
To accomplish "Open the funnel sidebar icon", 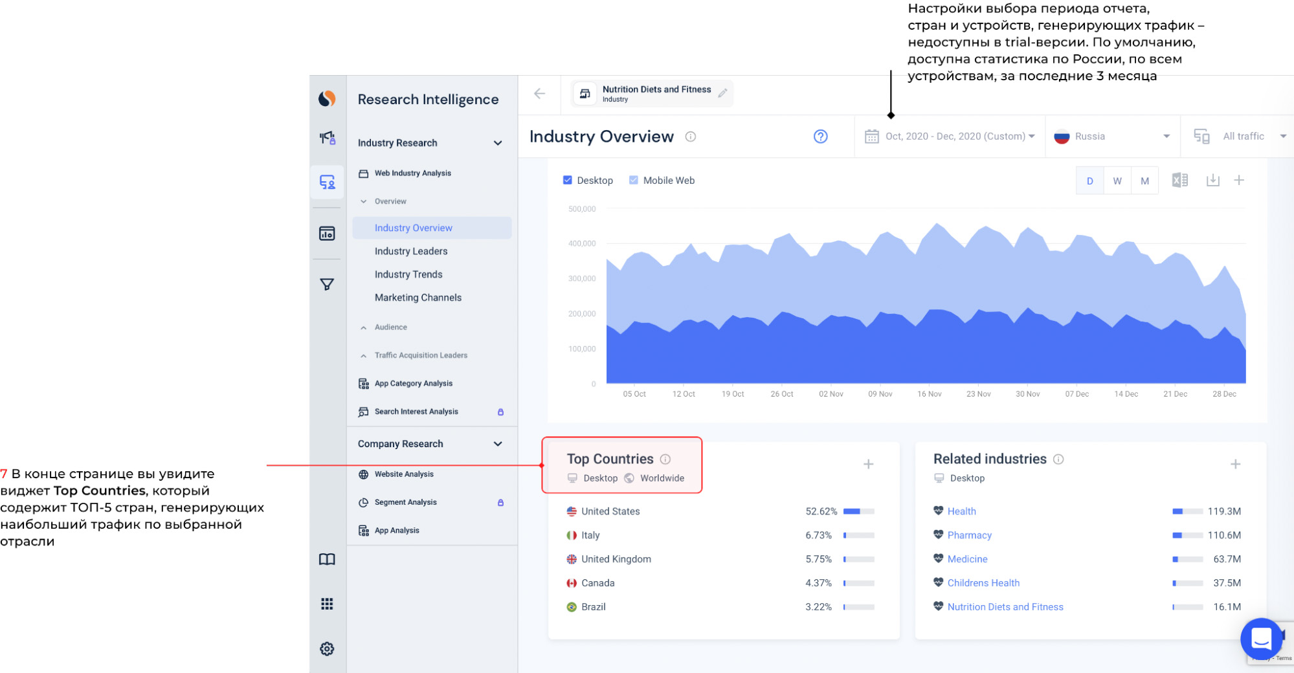I will point(327,284).
